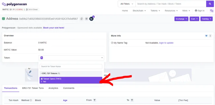Expand the More menu
Image resolution: width=215 pixels, height=105 pixels.
[x=186, y=11]
